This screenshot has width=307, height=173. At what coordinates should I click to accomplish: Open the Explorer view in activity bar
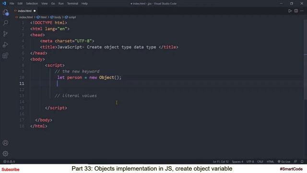(5, 12)
